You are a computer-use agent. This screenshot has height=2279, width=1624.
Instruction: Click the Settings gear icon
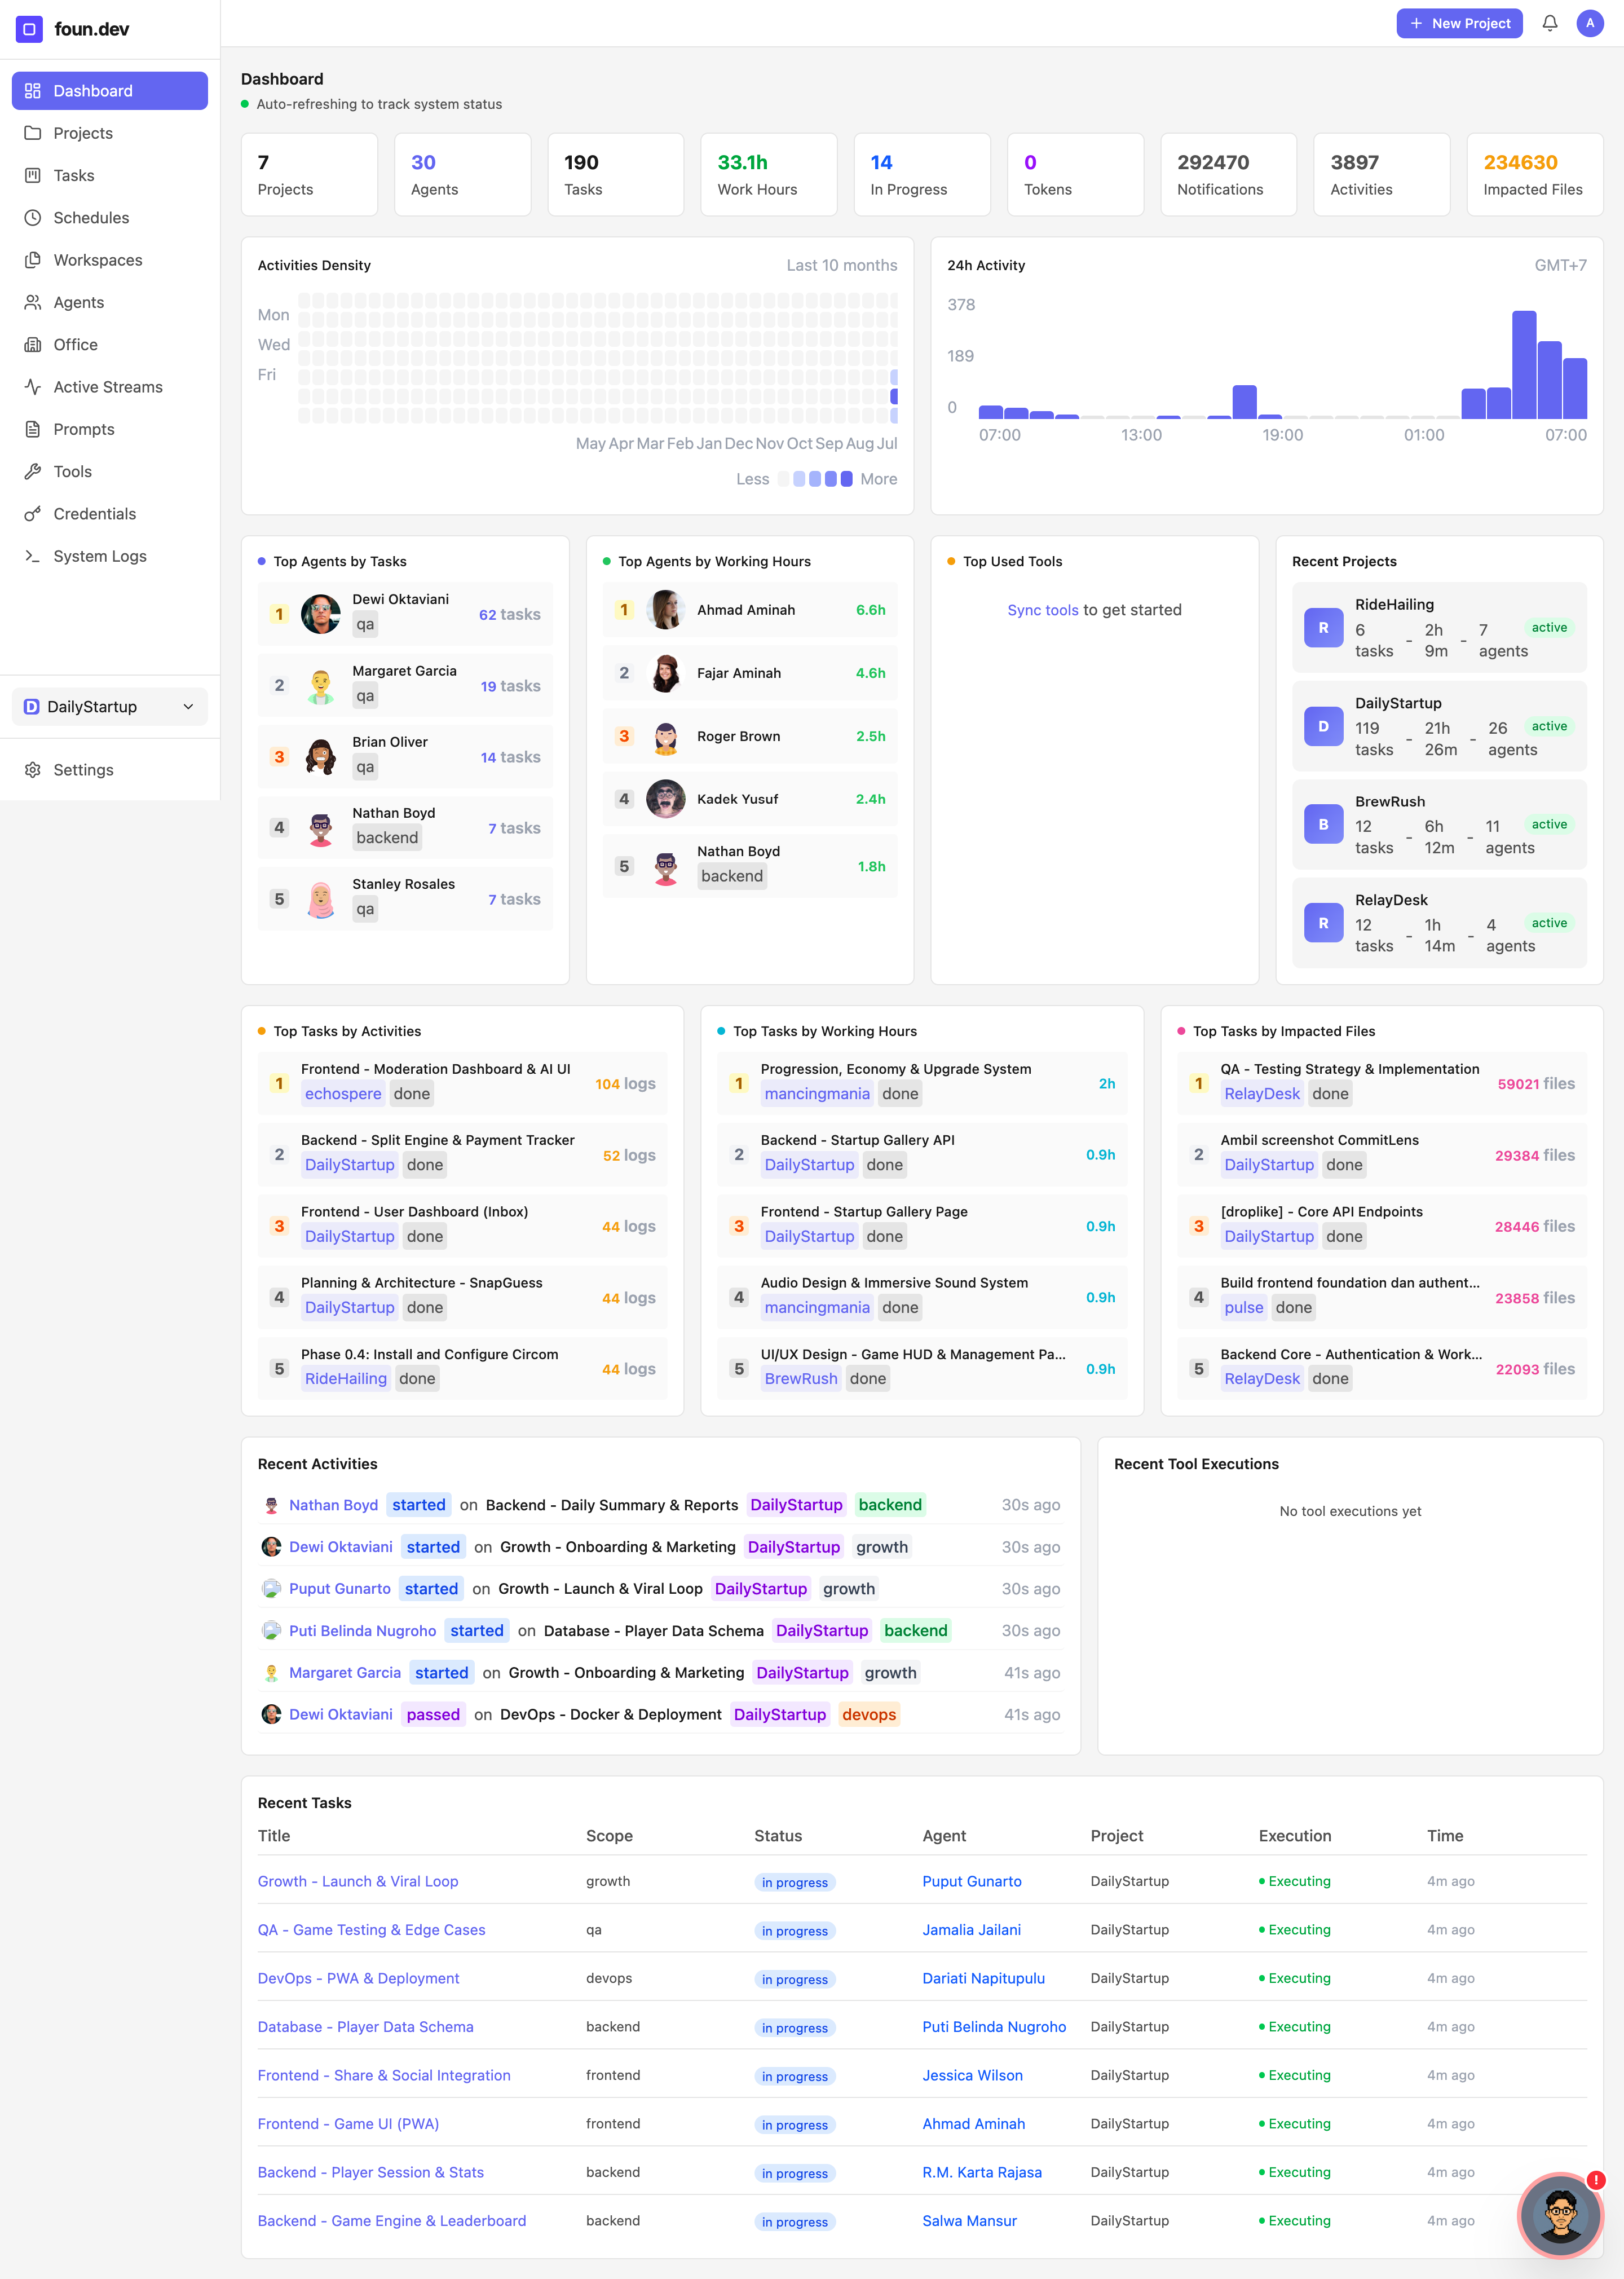[x=33, y=770]
